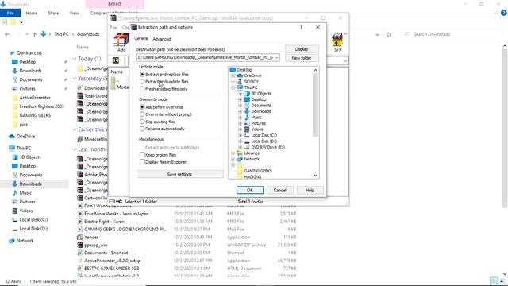Screen dimensions: 508x286
Task: Collapse Today group in Explorer list
Action: [75, 59]
